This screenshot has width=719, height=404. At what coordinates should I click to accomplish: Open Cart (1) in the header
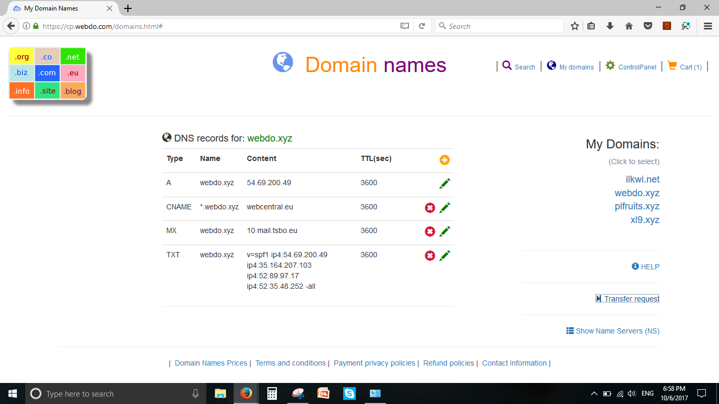click(691, 67)
